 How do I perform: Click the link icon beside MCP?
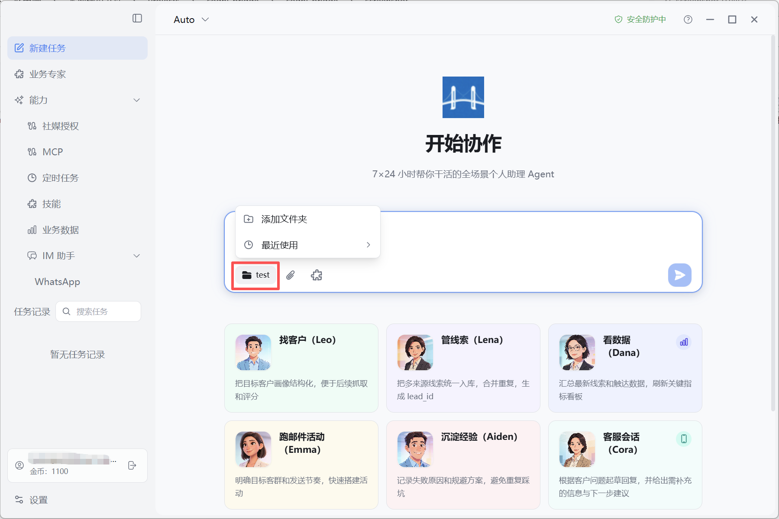point(32,152)
